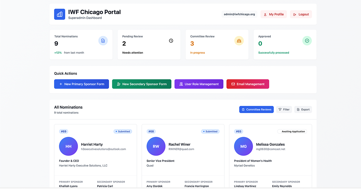The width and height of the screenshot is (361, 189).
Task: Open Email Management
Action: pyautogui.click(x=248, y=84)
